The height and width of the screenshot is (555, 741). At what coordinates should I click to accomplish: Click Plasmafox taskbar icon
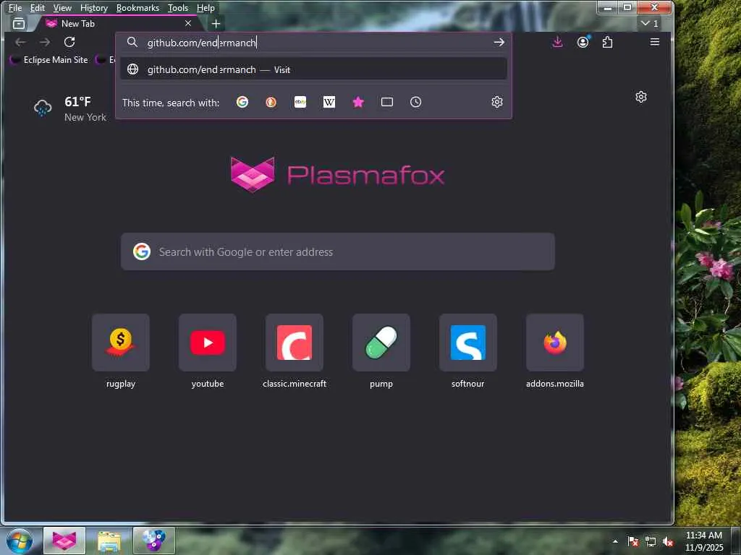coord(64,541)
